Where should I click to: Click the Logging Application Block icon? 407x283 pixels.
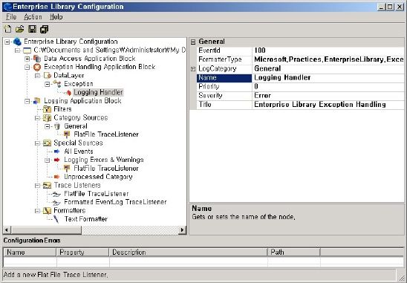point(37,101)
